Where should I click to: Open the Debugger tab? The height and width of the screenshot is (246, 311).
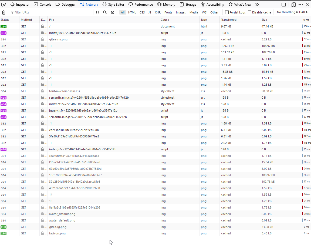pos(66,4)
